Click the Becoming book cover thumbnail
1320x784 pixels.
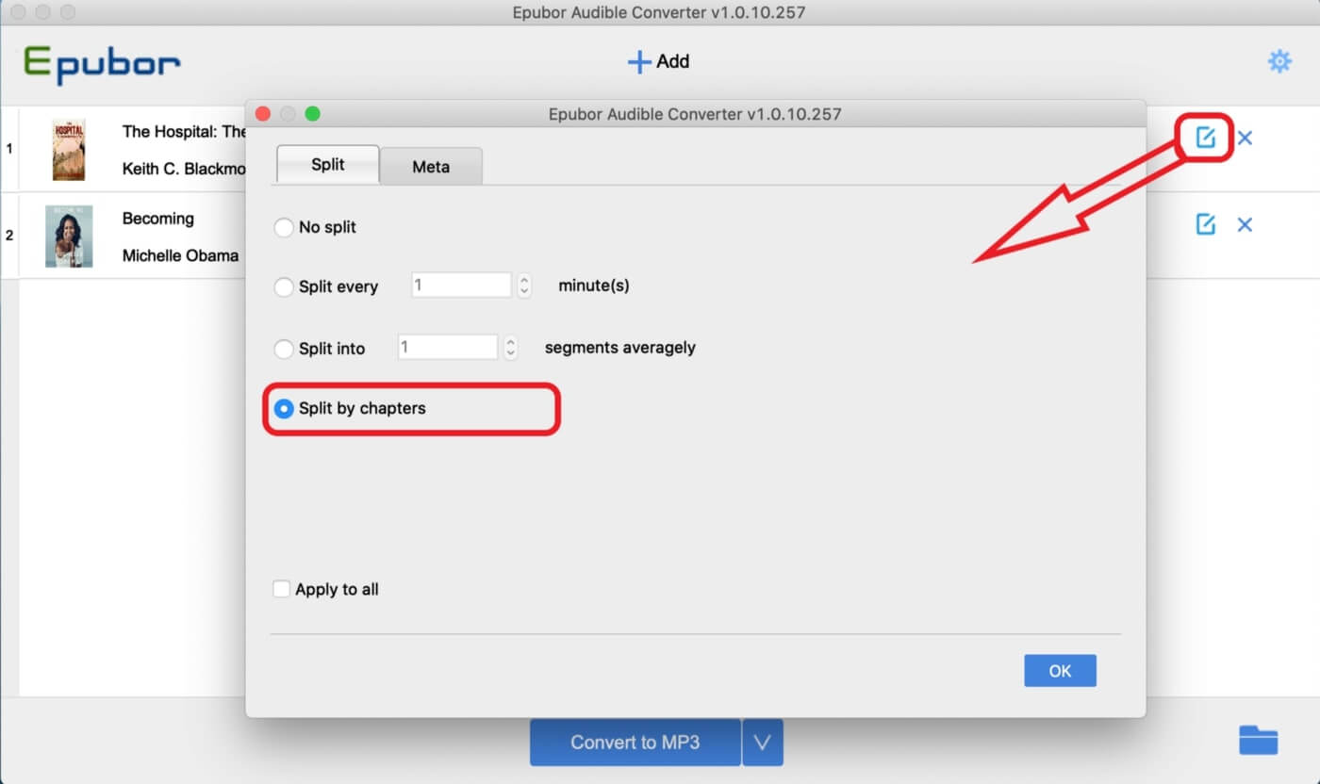69,237
